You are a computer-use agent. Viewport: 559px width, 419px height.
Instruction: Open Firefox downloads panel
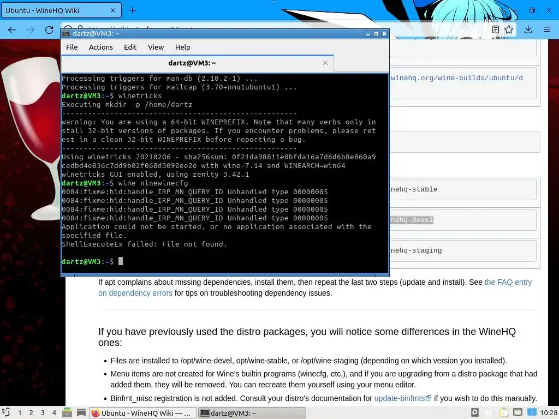(x=528, y=29)
